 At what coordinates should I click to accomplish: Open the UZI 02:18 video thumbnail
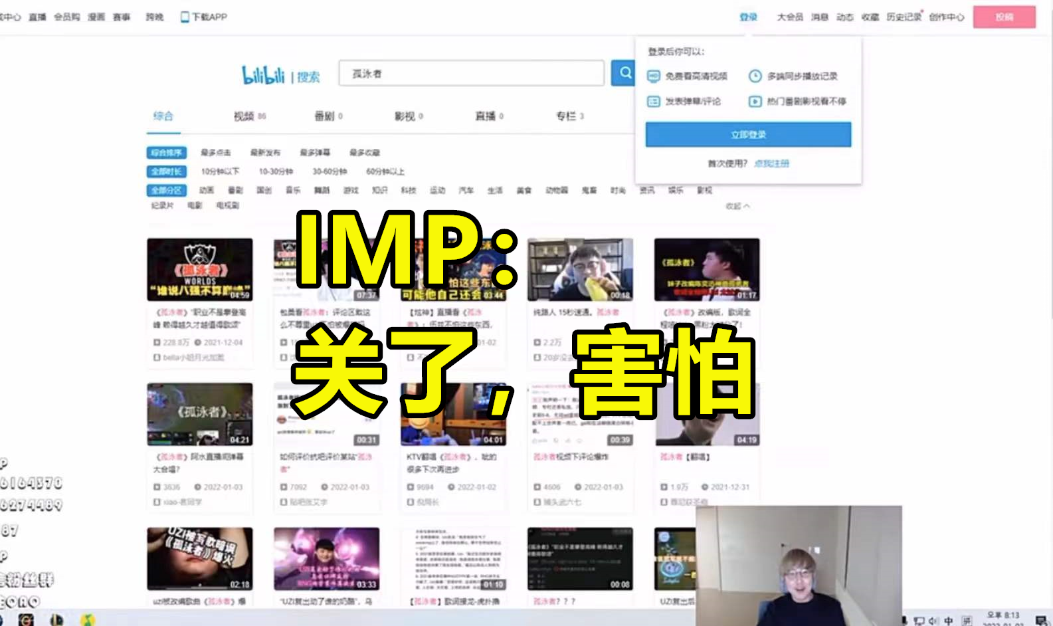click(x=200, y=559)
